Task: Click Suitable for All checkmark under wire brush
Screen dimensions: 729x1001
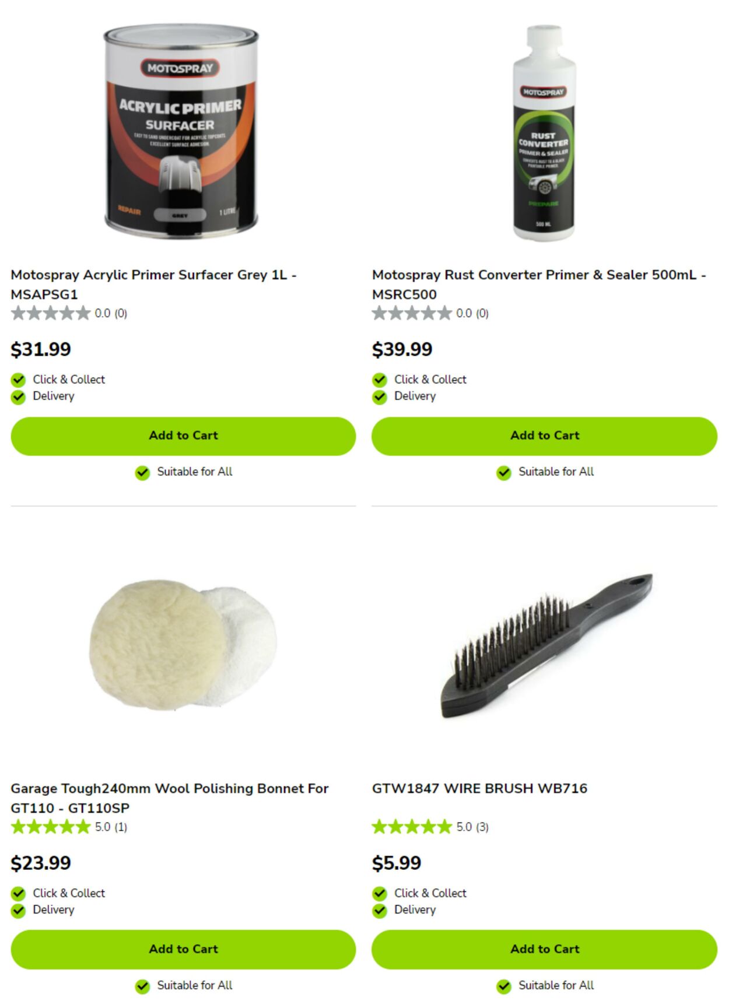Action: pos(504,986)
